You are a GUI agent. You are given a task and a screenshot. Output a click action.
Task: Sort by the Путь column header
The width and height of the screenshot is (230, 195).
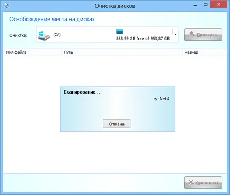(122, 52)
